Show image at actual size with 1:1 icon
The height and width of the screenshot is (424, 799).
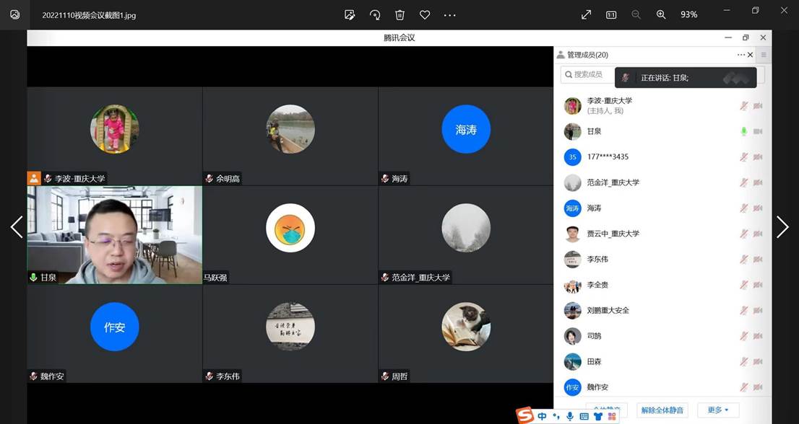click(611, 14)
